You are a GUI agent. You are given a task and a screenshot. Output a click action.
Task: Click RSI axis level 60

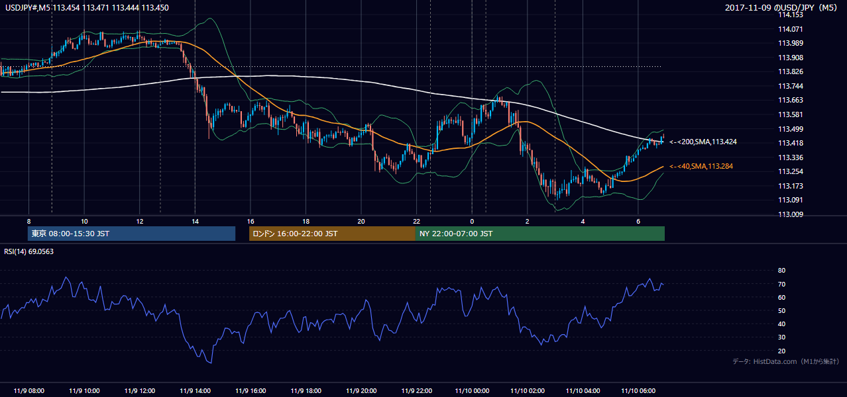(781, 297)
